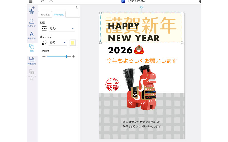Click the top-right selection handle

(x=182, y=13)
